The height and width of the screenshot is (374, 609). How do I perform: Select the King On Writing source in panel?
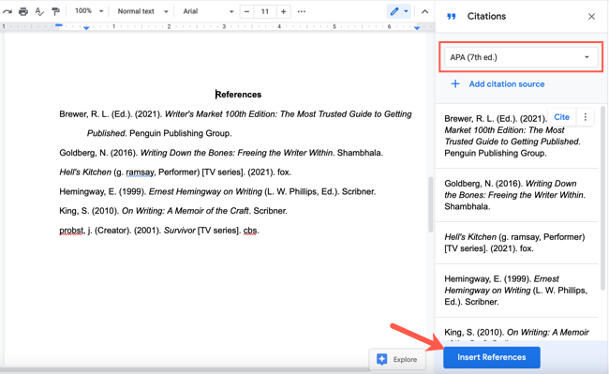click(x=516, y=333)
